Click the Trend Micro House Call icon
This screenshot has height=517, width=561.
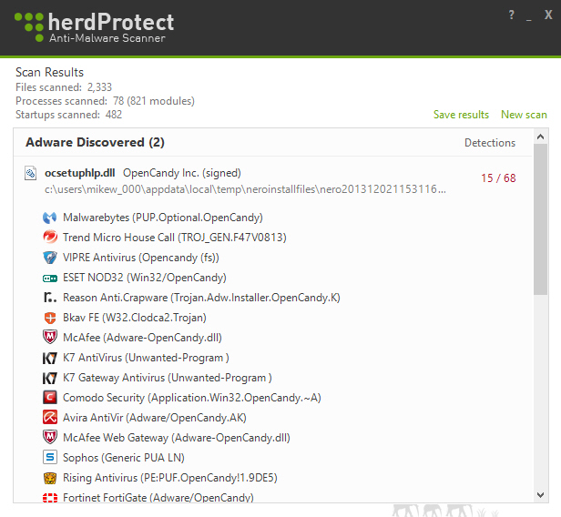(x=50, y=237)
